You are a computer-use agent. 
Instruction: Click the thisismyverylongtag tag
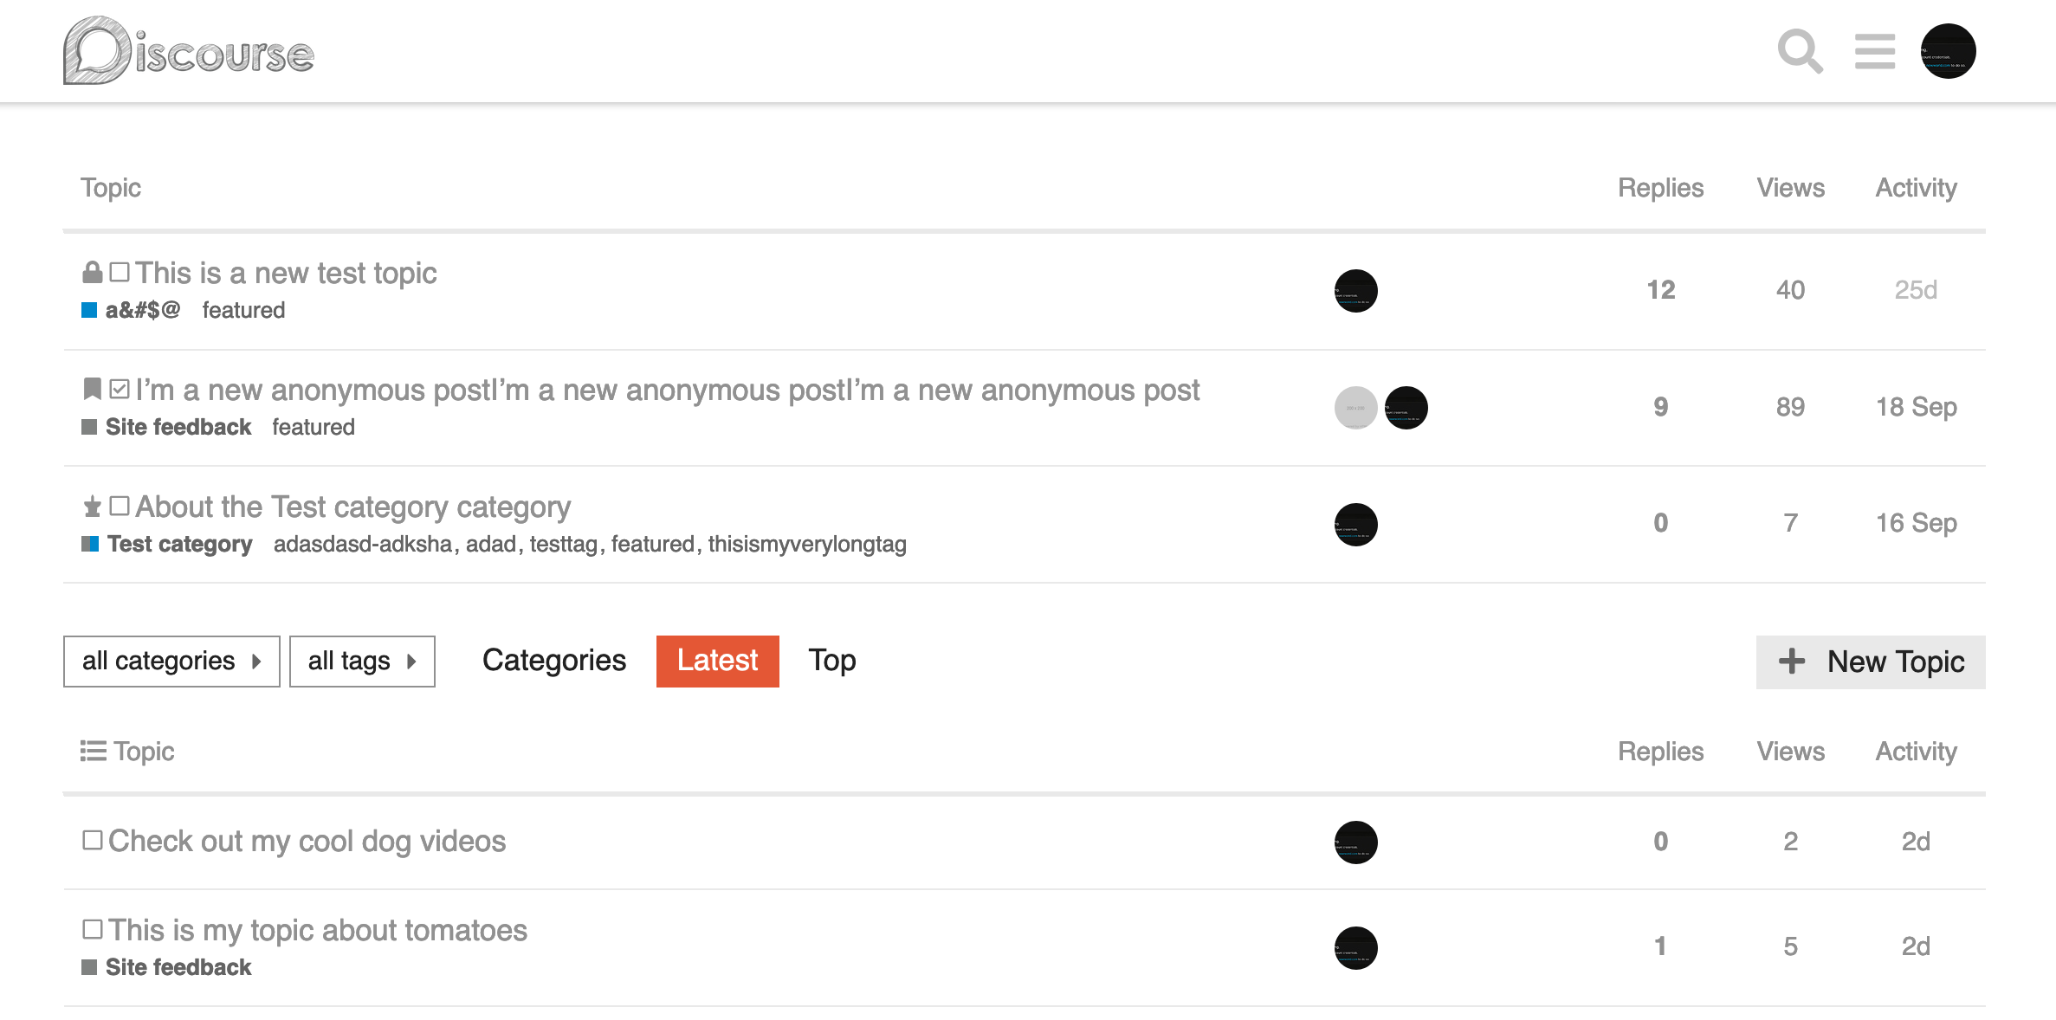[x=807, y=544]
